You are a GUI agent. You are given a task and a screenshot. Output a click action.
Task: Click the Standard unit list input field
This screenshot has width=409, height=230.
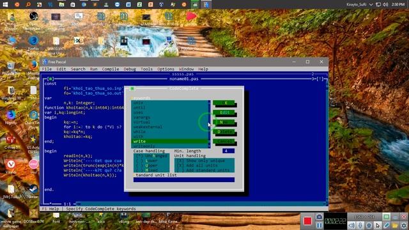pos(184,180)
